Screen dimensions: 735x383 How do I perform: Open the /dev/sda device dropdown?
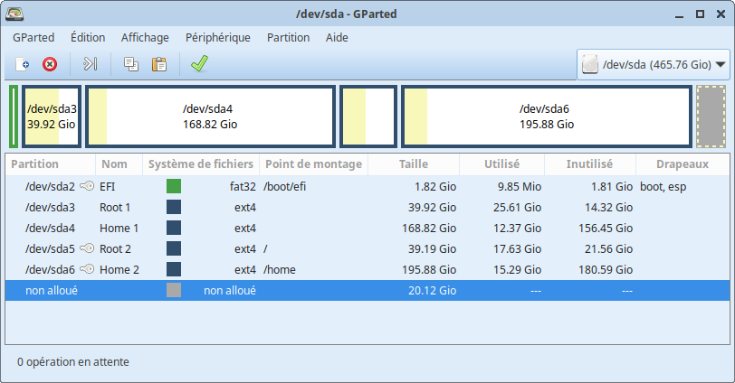[654, 64]
